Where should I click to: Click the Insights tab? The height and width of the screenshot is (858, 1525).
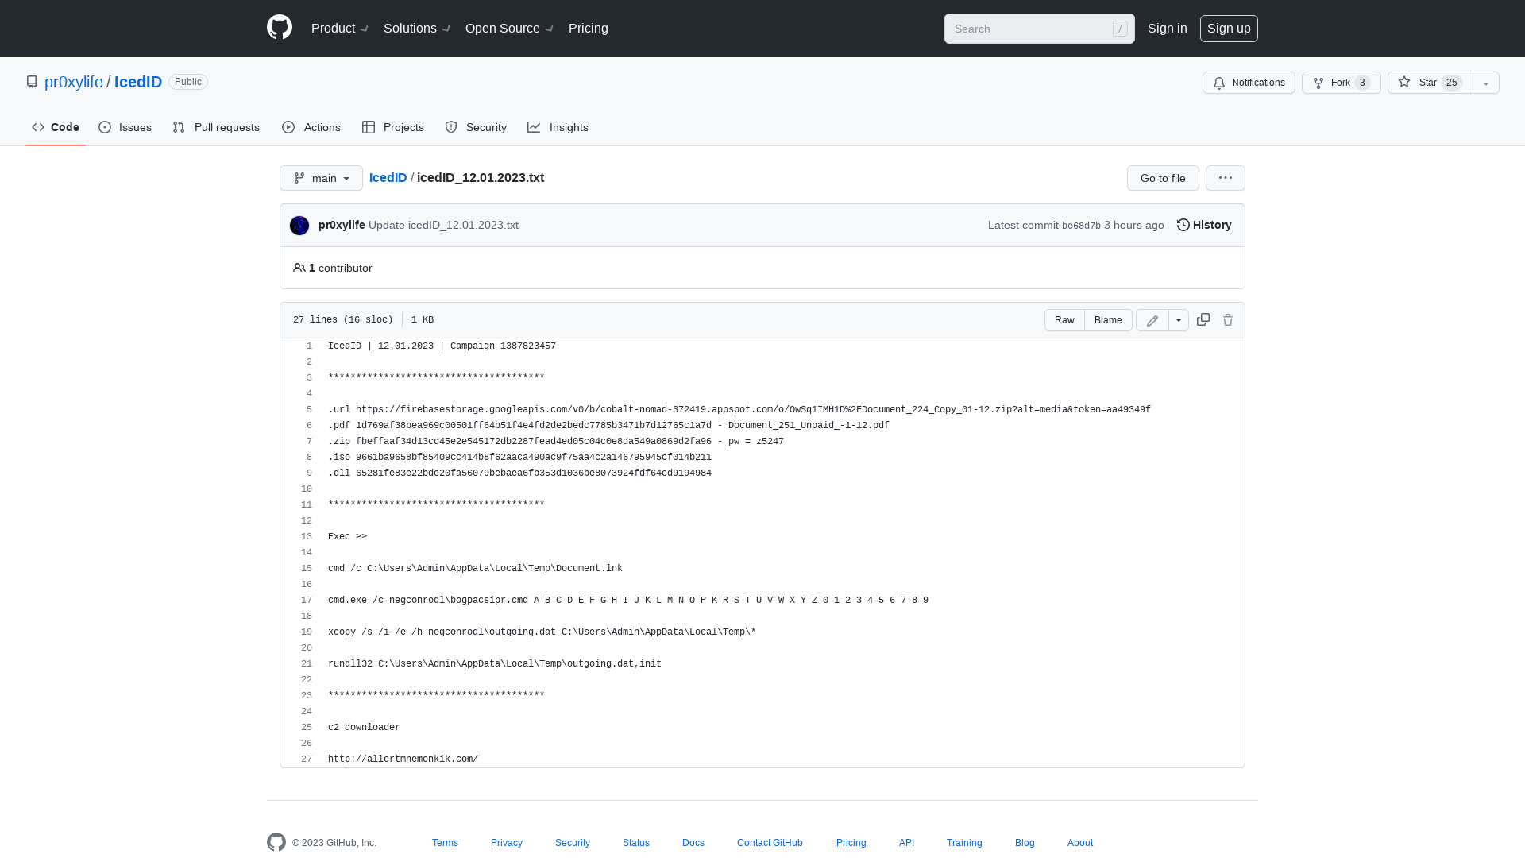[558, 127]
